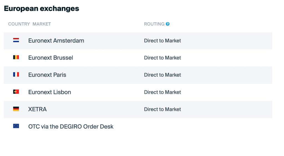The image size is (284, 156).
Task: Click Direct to Market for Euronext Amsterdam
Action: point(162,41)
